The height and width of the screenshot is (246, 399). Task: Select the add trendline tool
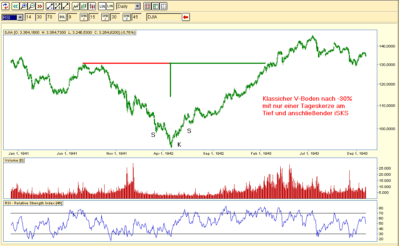tap(50, 6)
